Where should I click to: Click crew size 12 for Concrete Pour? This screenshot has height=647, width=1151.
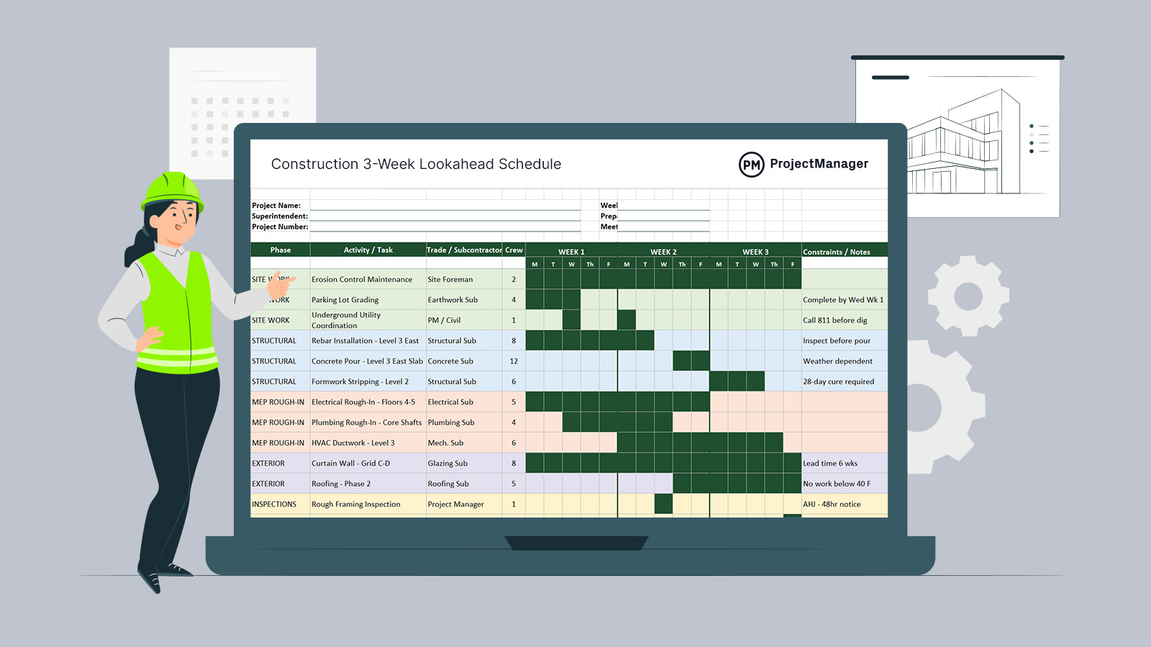(514, 361)
